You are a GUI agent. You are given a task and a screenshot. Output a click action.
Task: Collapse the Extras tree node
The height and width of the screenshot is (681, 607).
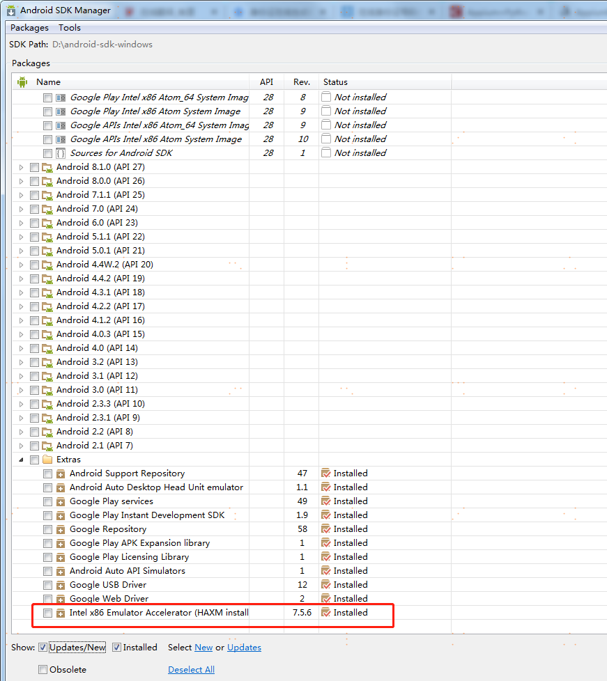tap(21, 459)
